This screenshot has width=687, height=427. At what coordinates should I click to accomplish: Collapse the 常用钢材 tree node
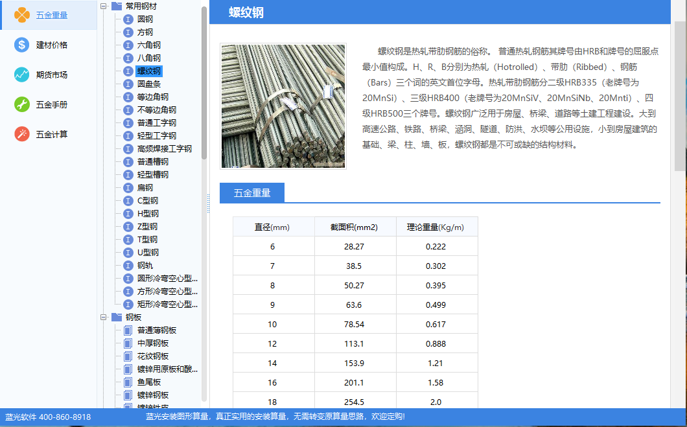(x=104, y=6)
